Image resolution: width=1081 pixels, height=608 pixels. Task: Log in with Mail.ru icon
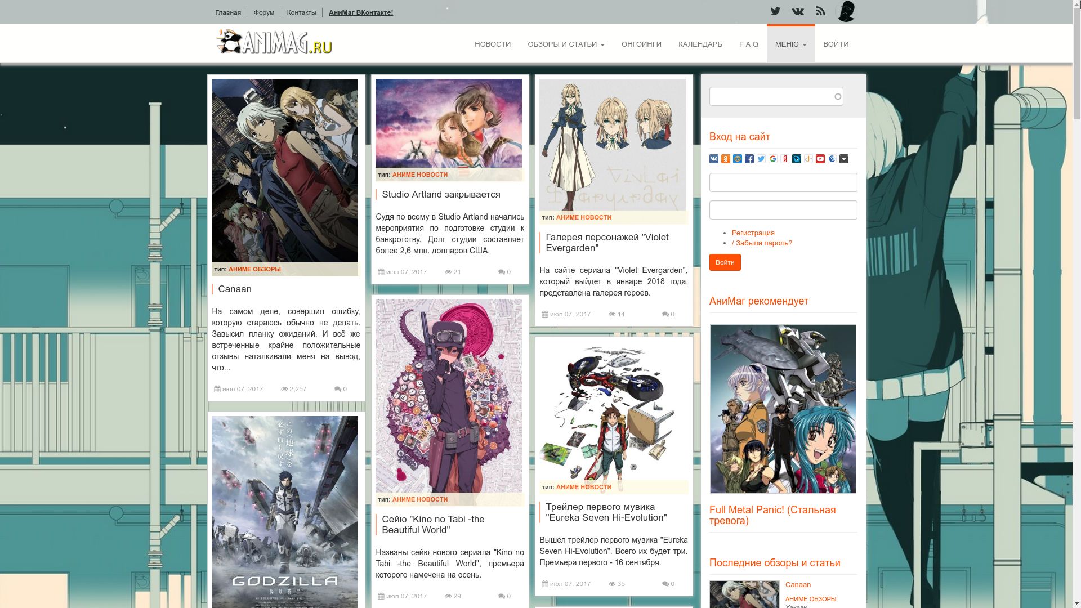pyautogui.click(x=738, y=159)
